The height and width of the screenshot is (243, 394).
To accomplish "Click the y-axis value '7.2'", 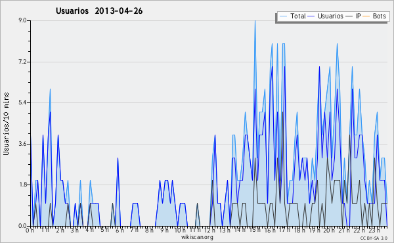I will coord(22,62).
